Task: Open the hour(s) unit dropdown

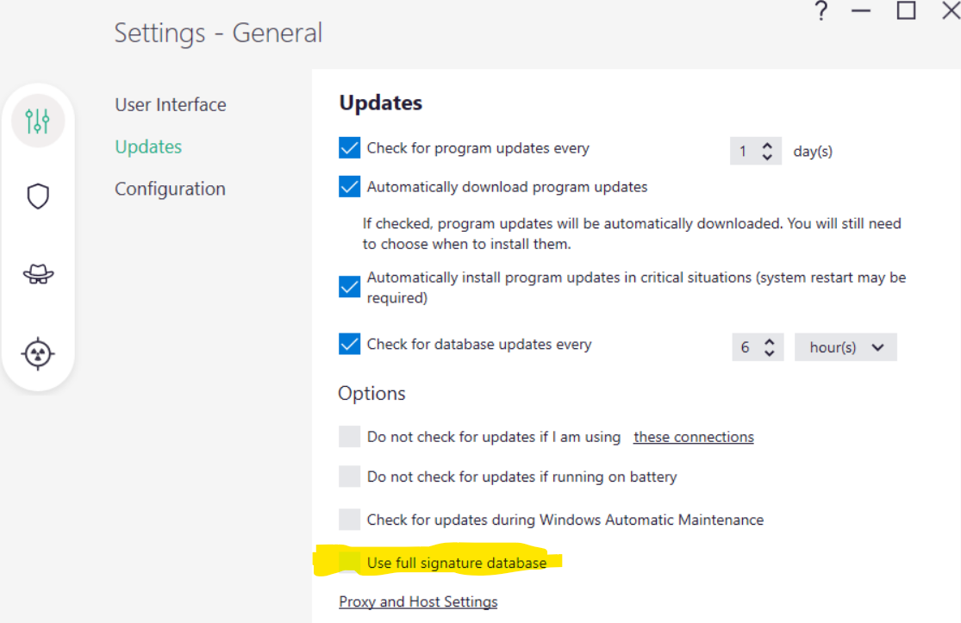Action: coord(846,347)
